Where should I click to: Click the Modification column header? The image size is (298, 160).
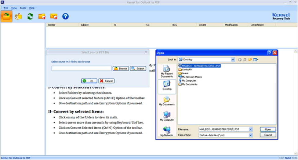[236, 25]
